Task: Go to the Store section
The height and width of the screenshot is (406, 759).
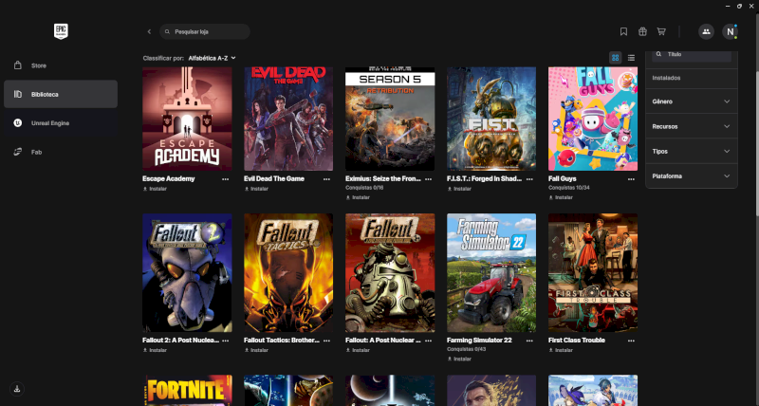Action: pyautogui.click(x=39, y=65)
